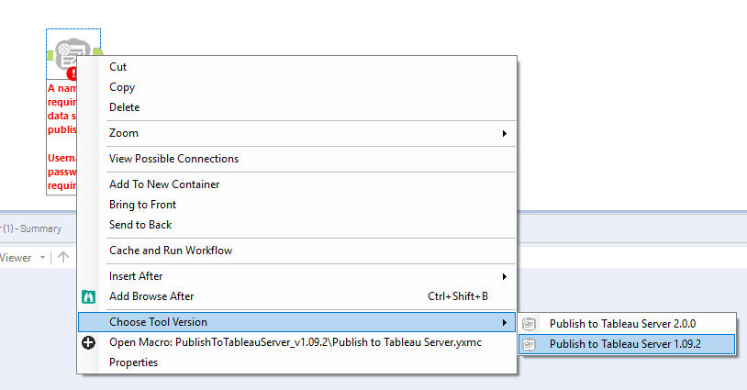Select Add To New Container

click(296, 184)
